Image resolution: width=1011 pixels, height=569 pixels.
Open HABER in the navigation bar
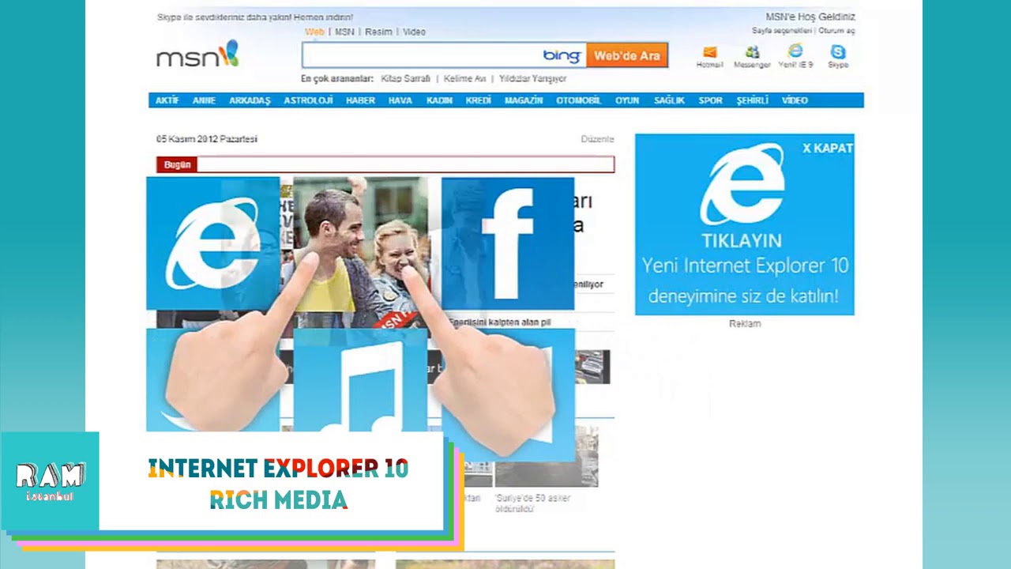(360, 100)
